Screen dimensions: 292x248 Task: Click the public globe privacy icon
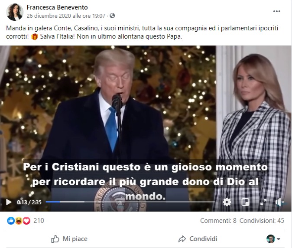pyautogui.click(x=112, y=16)
